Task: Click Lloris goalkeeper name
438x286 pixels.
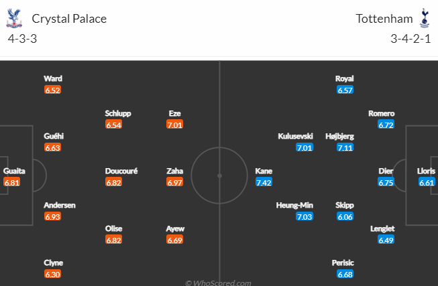Action: pos(426,171)
